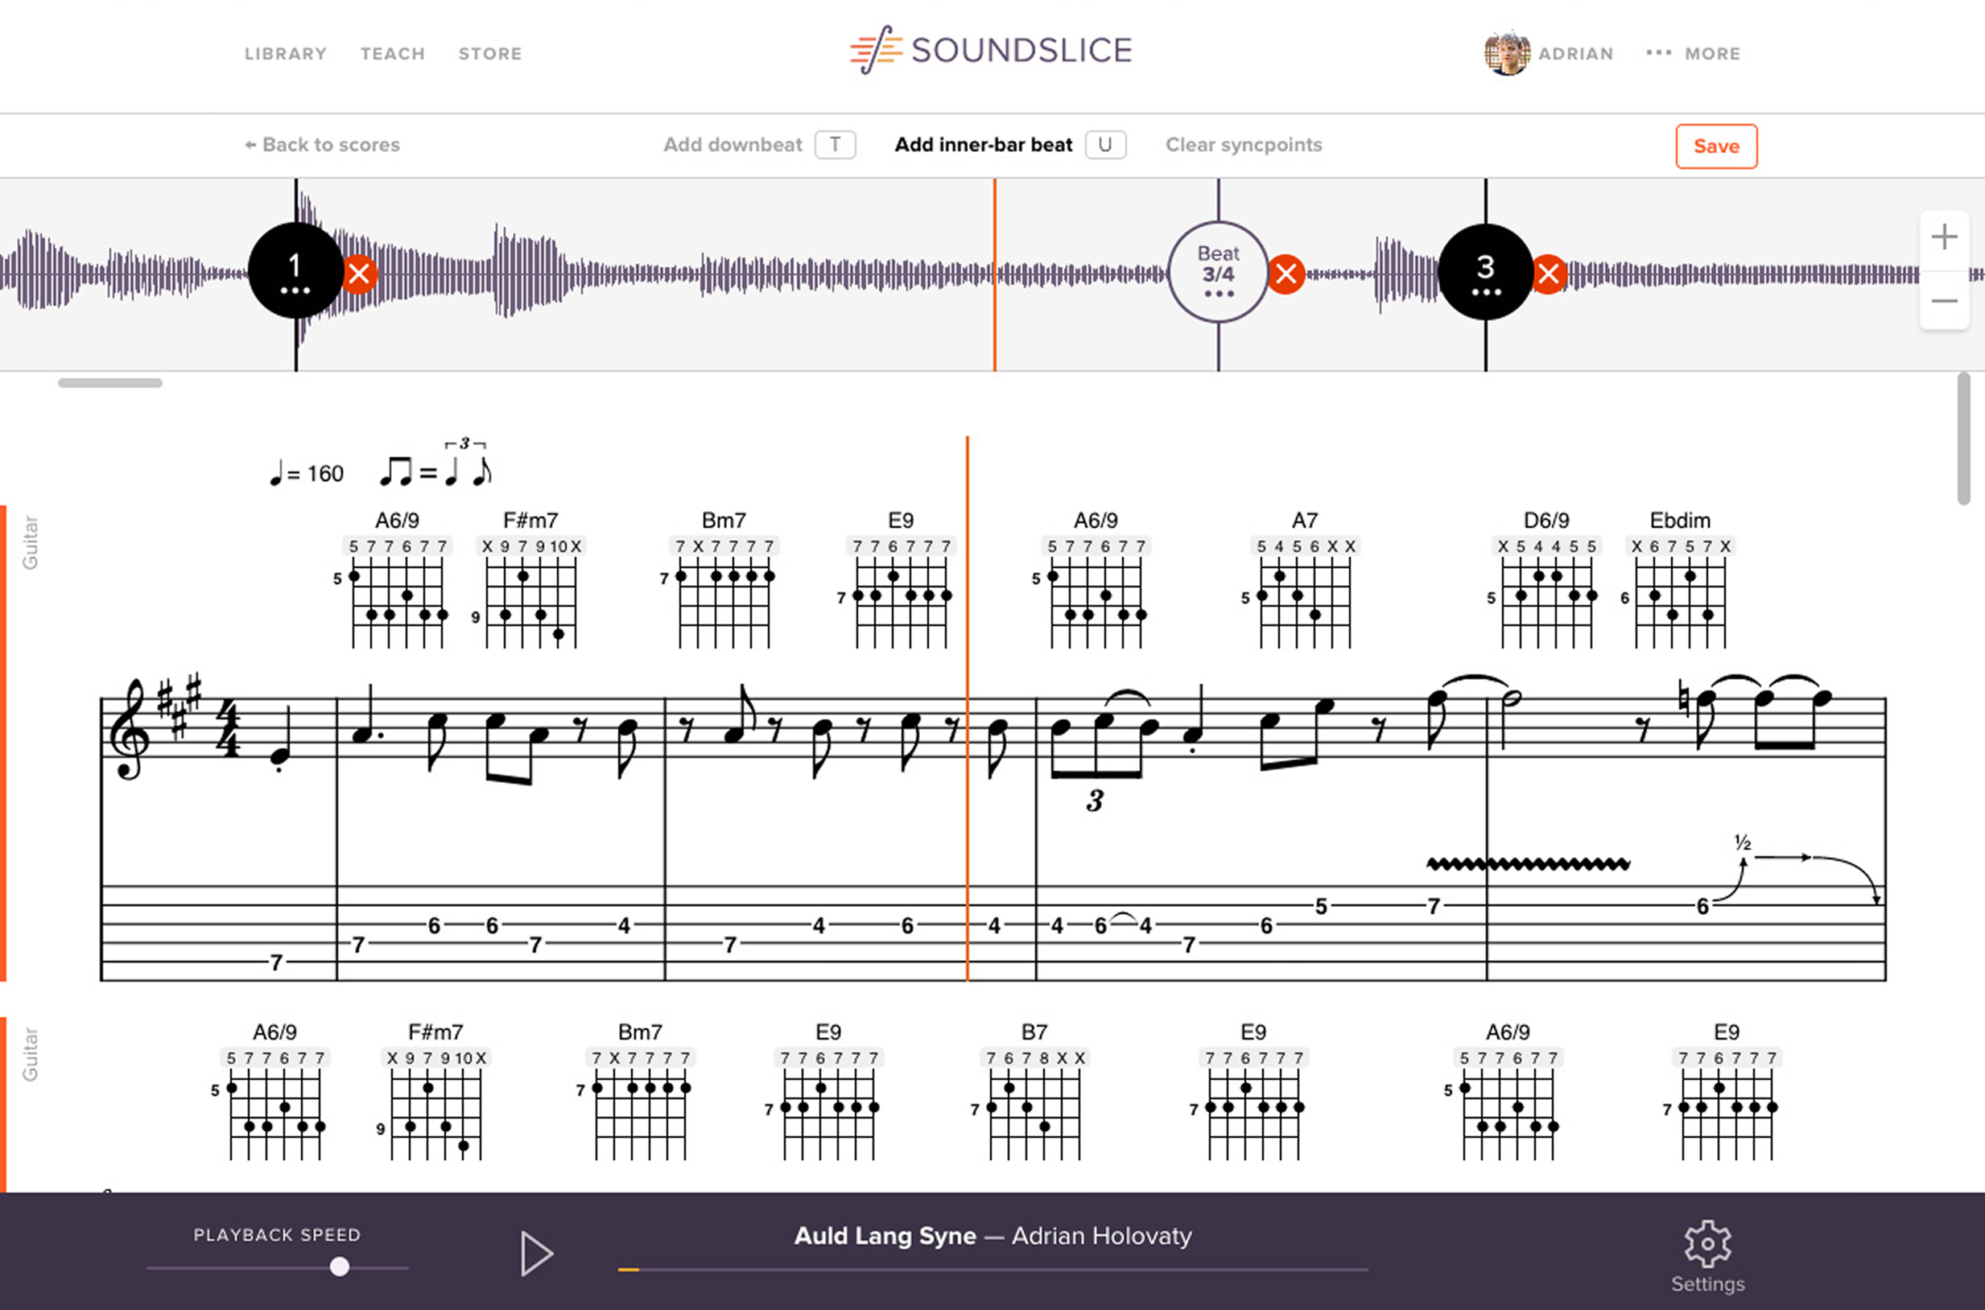This screenshot has height=1310, width=1985.
Task: Click the triplet 3 marking
Action: (x=1095, y=801)
